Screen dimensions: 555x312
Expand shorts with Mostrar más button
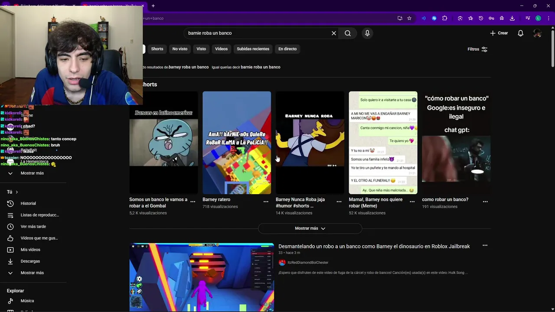point(310,228)
